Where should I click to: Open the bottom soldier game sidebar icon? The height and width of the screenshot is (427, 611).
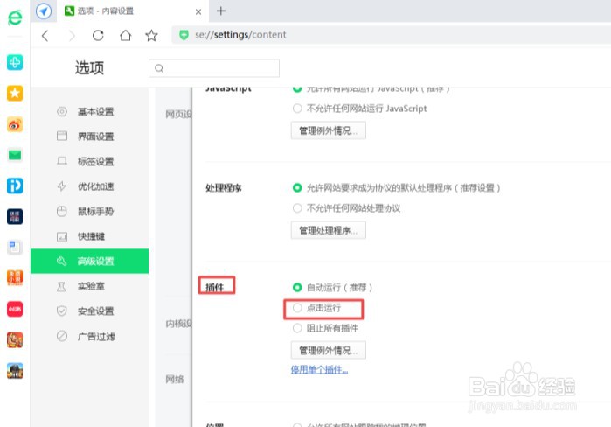[x=15, y=370]
